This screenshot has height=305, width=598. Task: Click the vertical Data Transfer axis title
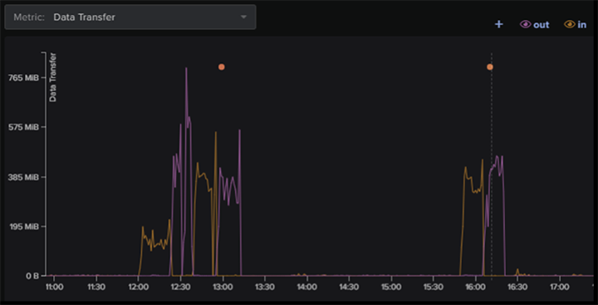point(53,77)
